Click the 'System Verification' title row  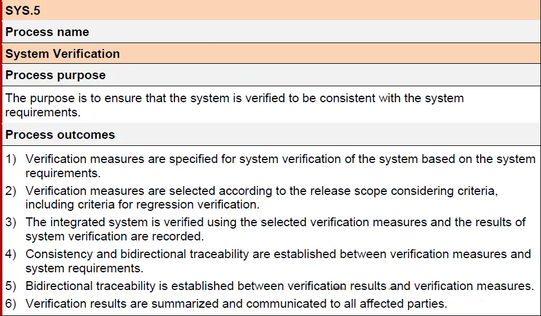[271, 53]
